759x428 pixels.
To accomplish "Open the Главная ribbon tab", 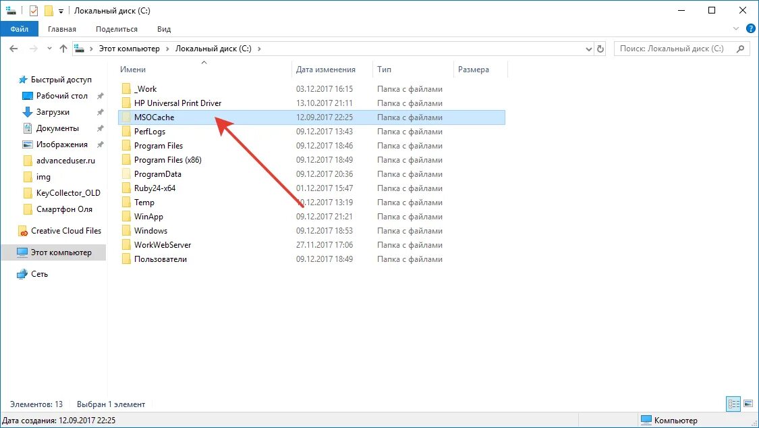I will pyautogui.click(x=62, y=29).
